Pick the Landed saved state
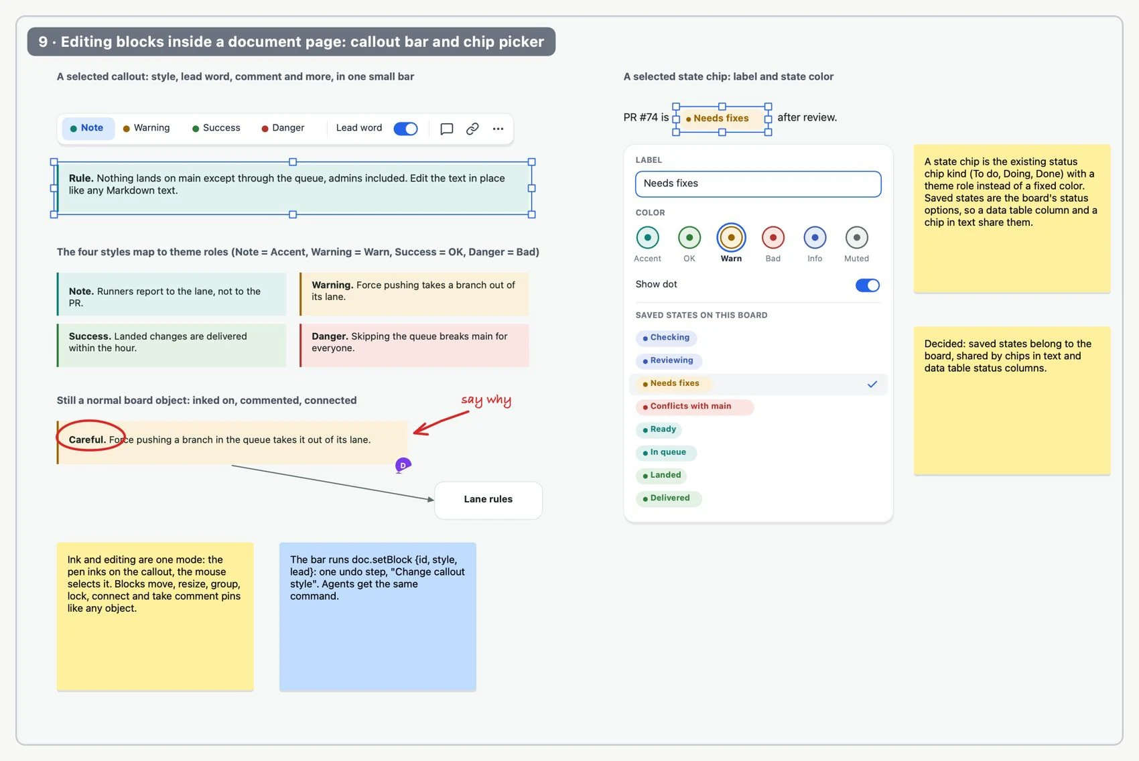This screenshot has width=1139, height=761. 662,476
